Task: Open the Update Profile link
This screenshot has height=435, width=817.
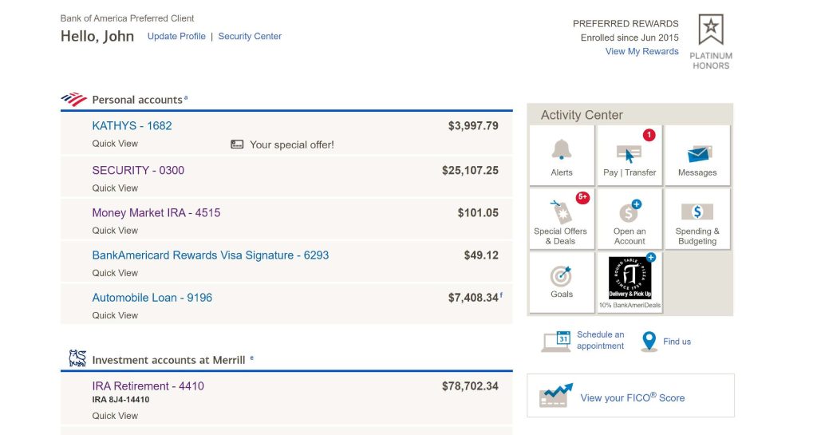Action: [x=176, y=37]
